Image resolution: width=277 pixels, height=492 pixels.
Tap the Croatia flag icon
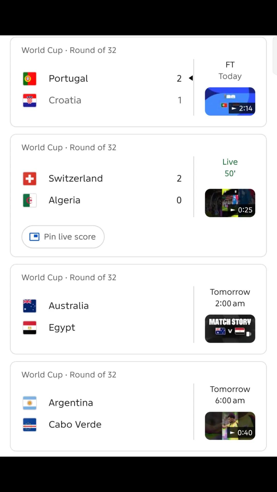coord(29,100)
